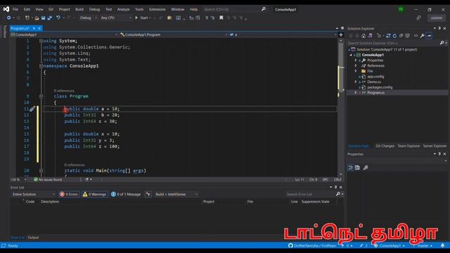This screenshot has height=253, width=450.
Task: Click Sync with Active Document icon
Action: tap(388, 36)
